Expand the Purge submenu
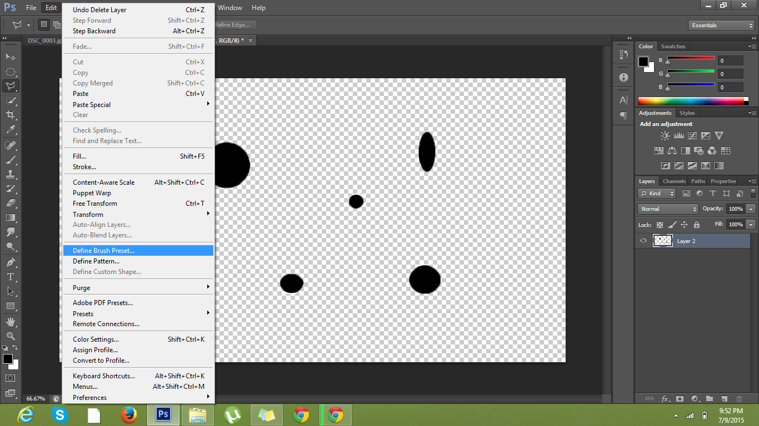The height and width of the screenshot is (426, 759). [138, 287]
